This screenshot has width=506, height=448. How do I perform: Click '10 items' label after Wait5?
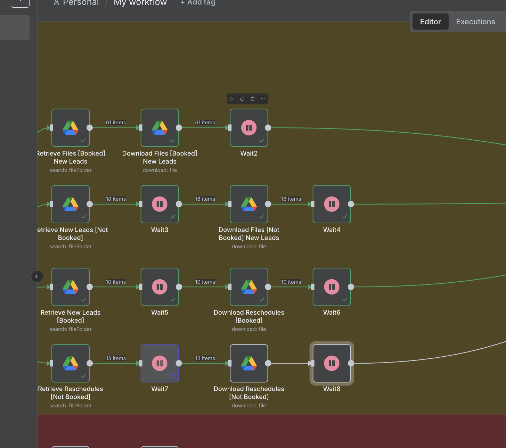(205, 282)
